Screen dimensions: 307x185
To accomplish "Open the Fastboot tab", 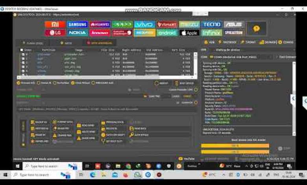I will (227, 42).
